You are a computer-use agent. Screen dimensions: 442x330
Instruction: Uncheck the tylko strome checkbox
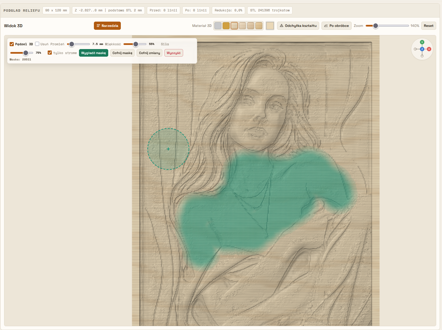coord(50,53)
